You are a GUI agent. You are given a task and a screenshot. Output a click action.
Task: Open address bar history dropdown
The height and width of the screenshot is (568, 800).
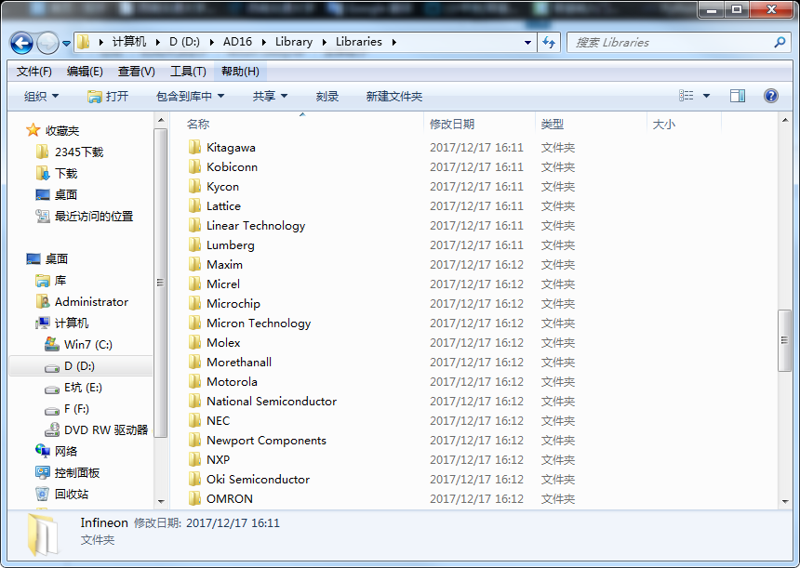tap(527, 43)
